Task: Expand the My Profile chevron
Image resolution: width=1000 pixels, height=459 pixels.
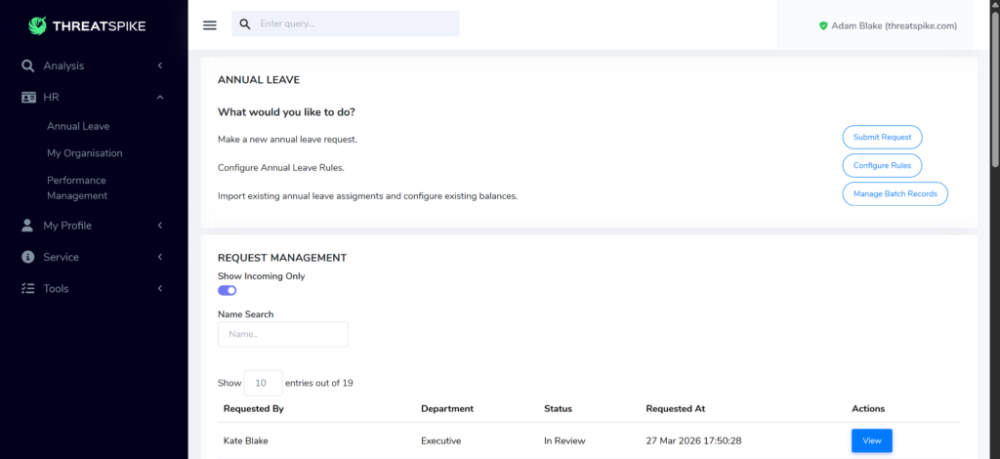Action: pyautogui.click(x=159, y=226)
